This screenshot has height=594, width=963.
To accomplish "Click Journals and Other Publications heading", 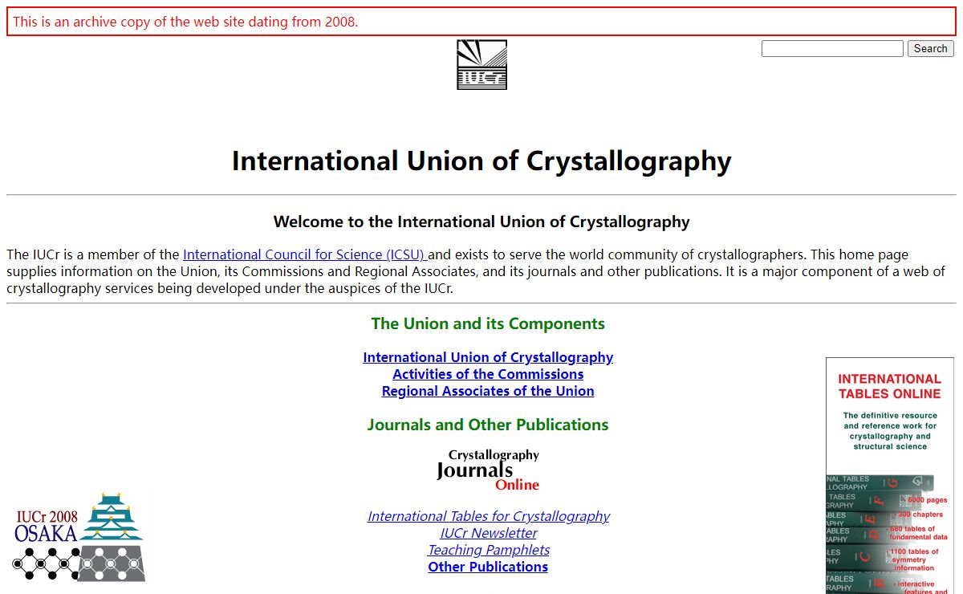I will (x=488, y=425).
